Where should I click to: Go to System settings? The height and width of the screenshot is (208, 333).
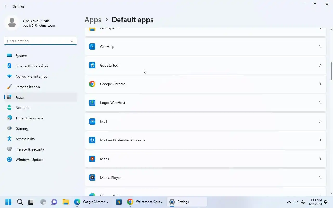(41, 56)
